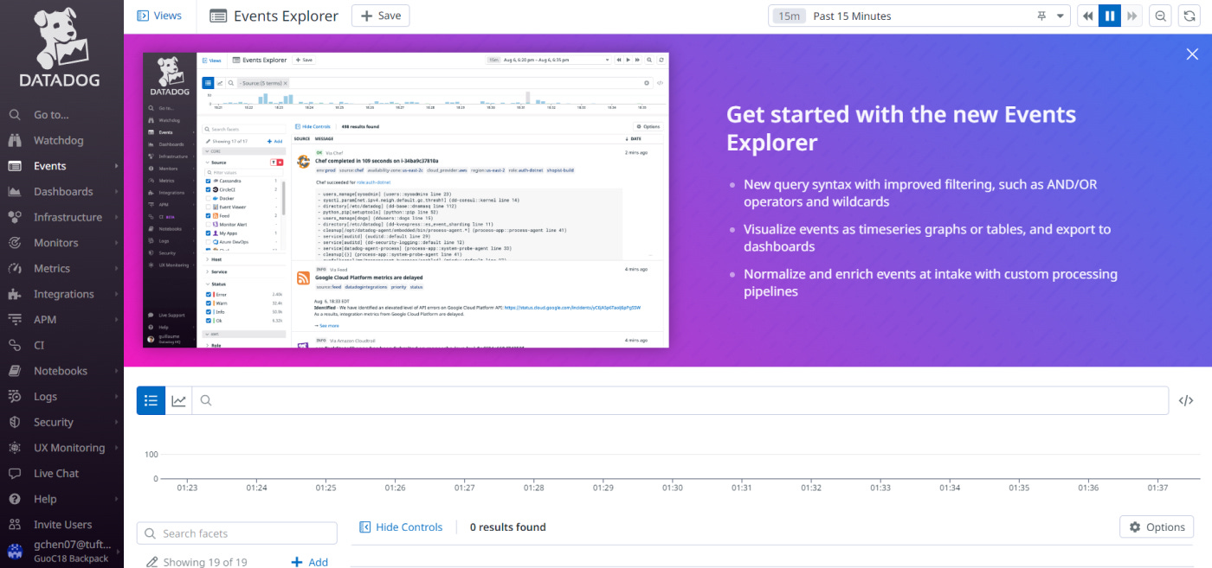Click into the Search facets field
1212x568 pixels.
[236, 533]
